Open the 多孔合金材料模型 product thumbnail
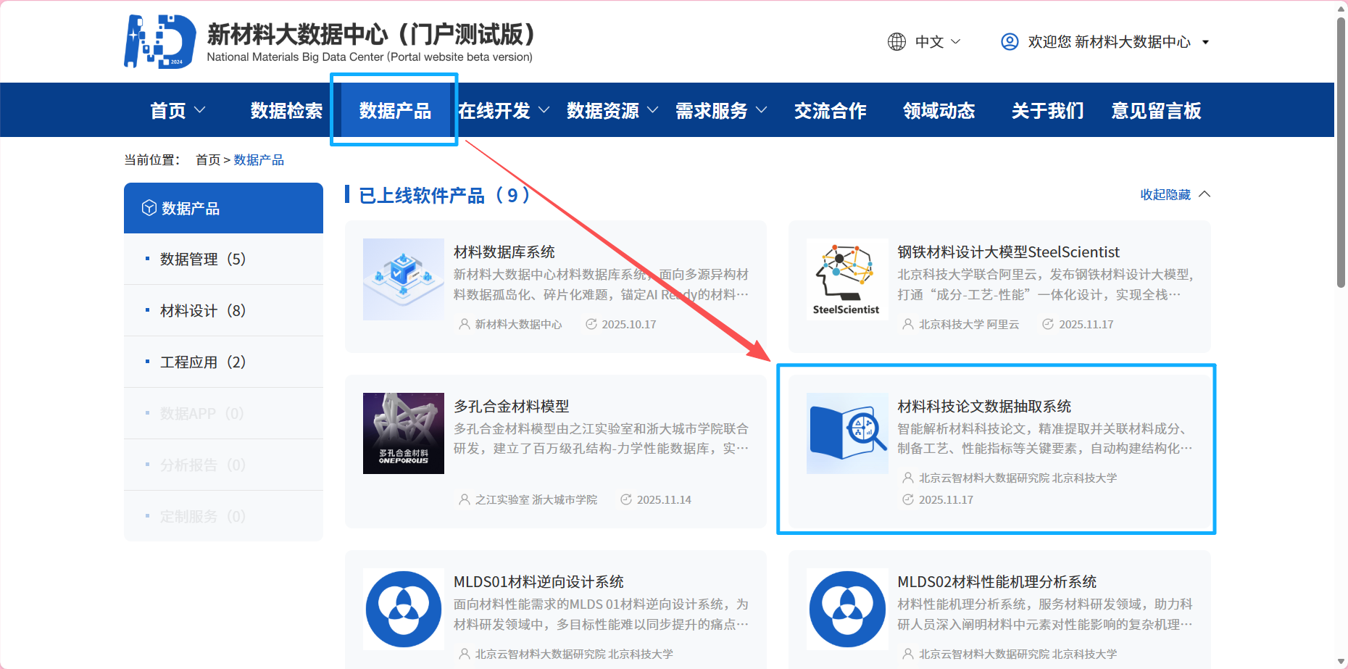The image size is (1348, 669). click(x=404, y=433)
